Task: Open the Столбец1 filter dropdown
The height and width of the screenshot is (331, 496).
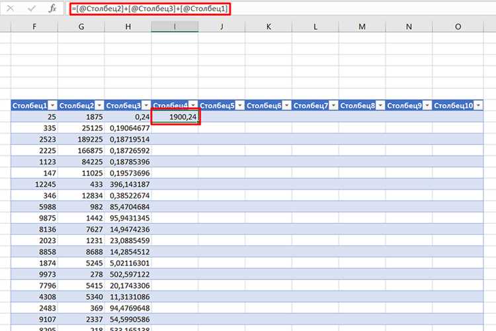Action: click(52, 105)
